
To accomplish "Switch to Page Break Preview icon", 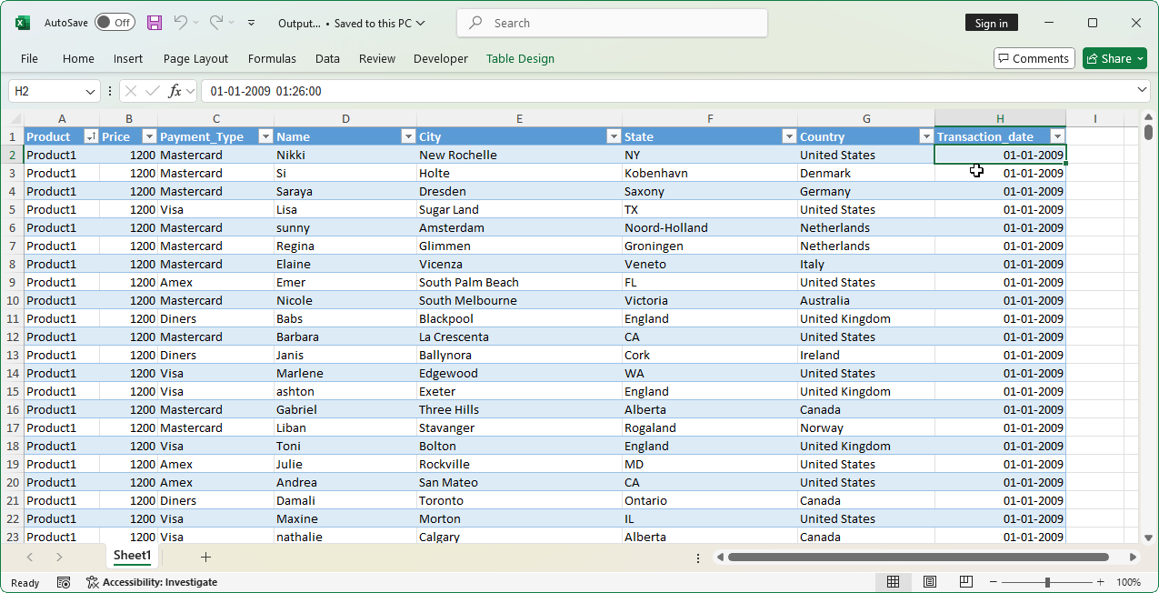I will [x=965, y=582].
